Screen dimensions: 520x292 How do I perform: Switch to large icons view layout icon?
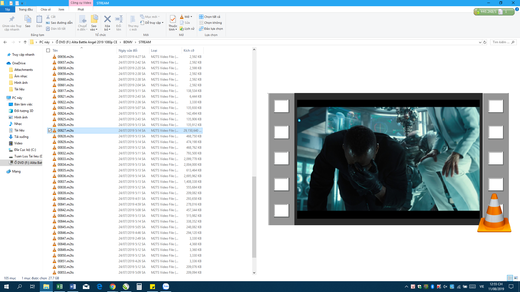pyautogui.click(x=516, y=278)
